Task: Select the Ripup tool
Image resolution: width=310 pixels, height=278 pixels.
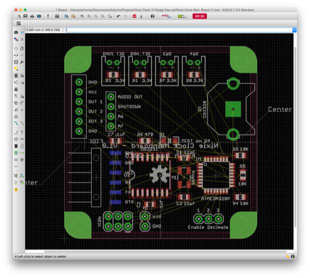Action: [x=22, y=123]
